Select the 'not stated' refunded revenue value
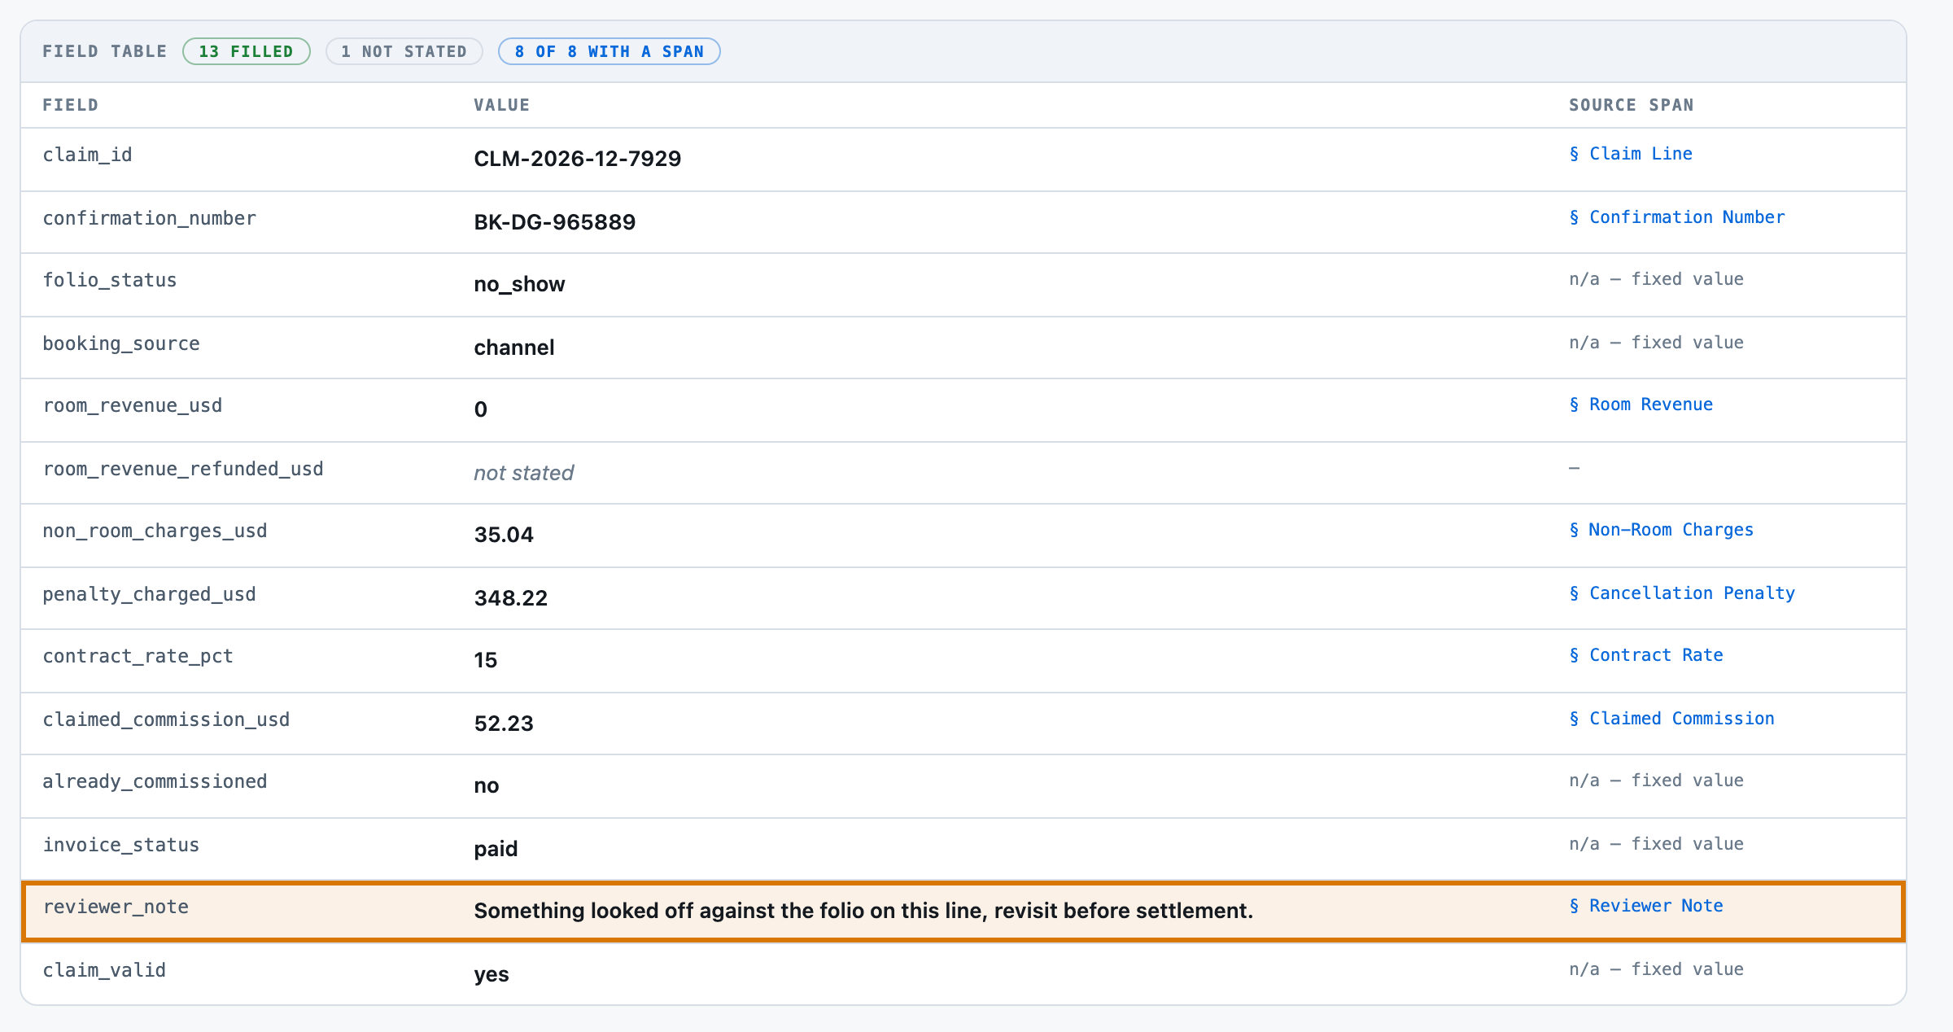The image size is (1953, 1032). coord(523,473)
